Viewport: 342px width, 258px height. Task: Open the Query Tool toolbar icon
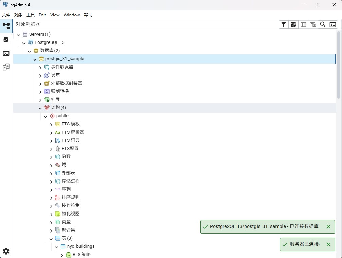tap(293, 24)
